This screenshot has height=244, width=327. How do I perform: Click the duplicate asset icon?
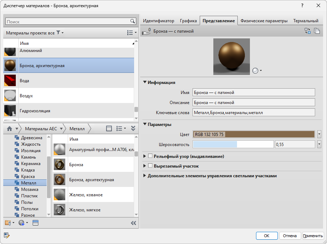pos(317,31)
